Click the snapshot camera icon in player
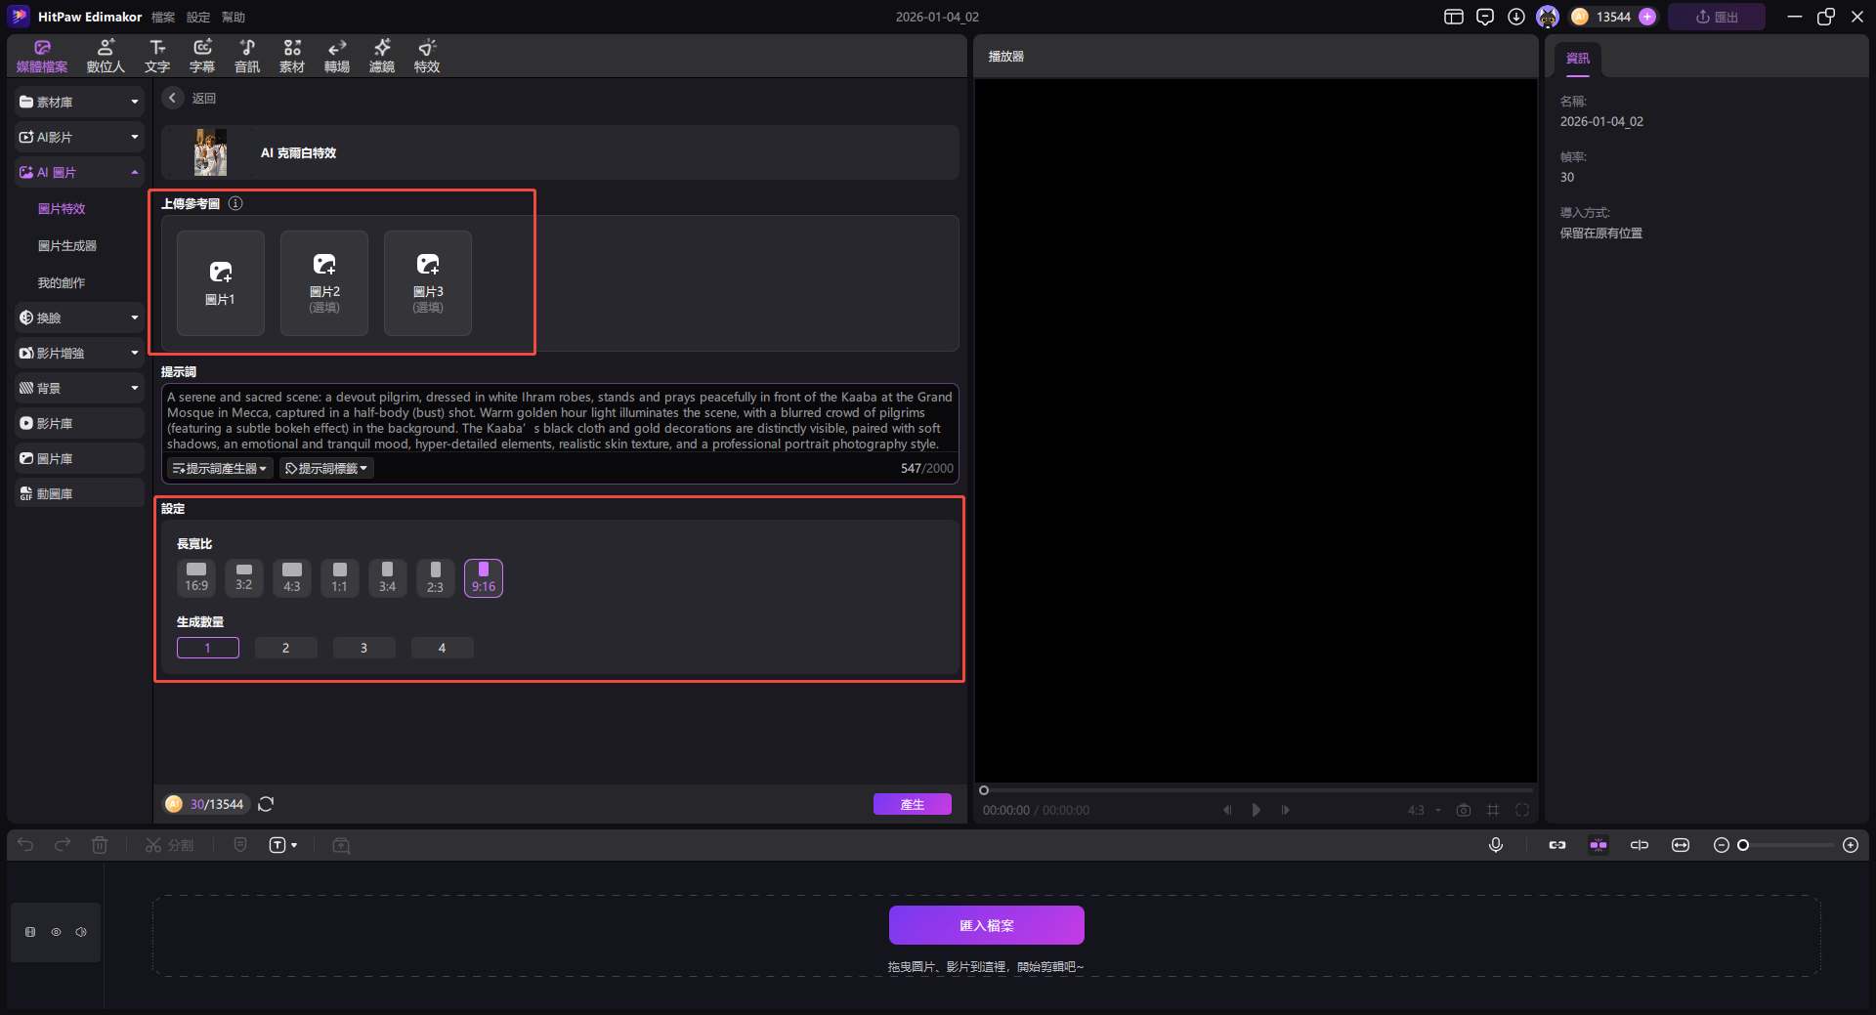 (x=1463, y=810)
